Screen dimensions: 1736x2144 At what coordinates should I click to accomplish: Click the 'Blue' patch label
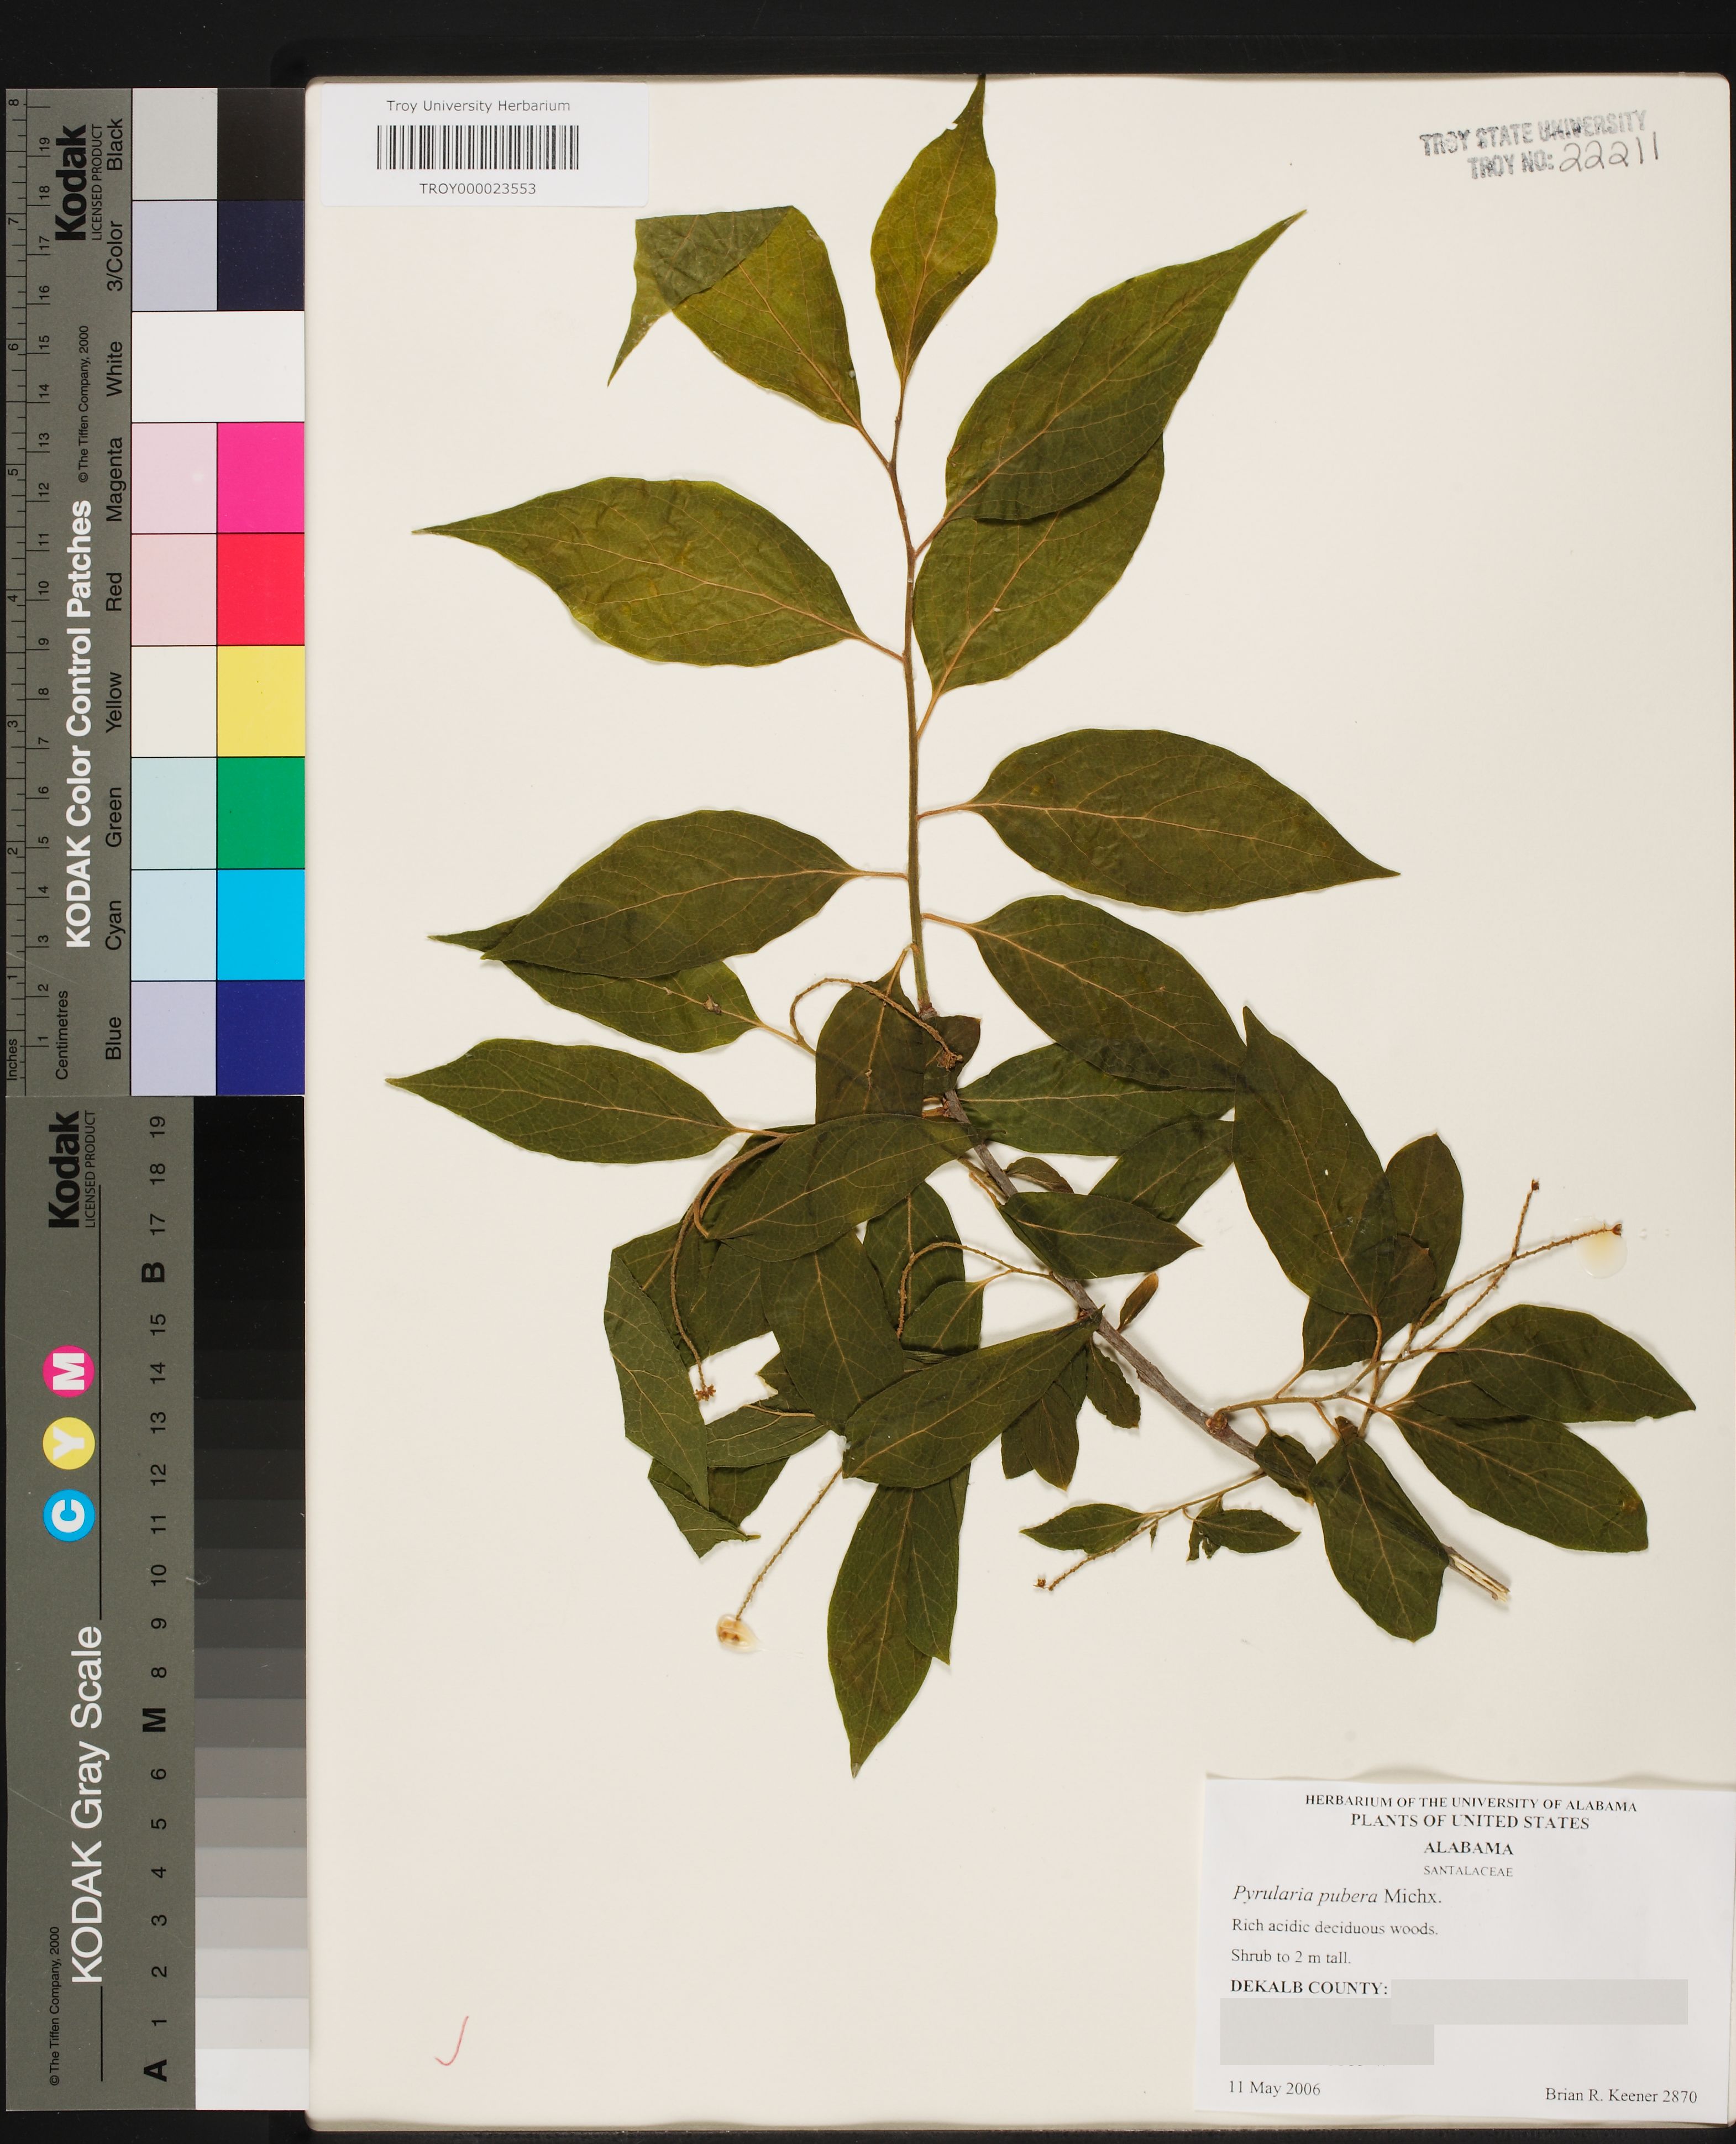114,1037
